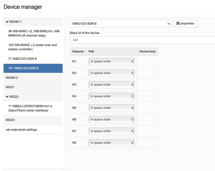Click the K3 channel cell
The height and width of the screenshot is (171, 215).
point(78,84)
